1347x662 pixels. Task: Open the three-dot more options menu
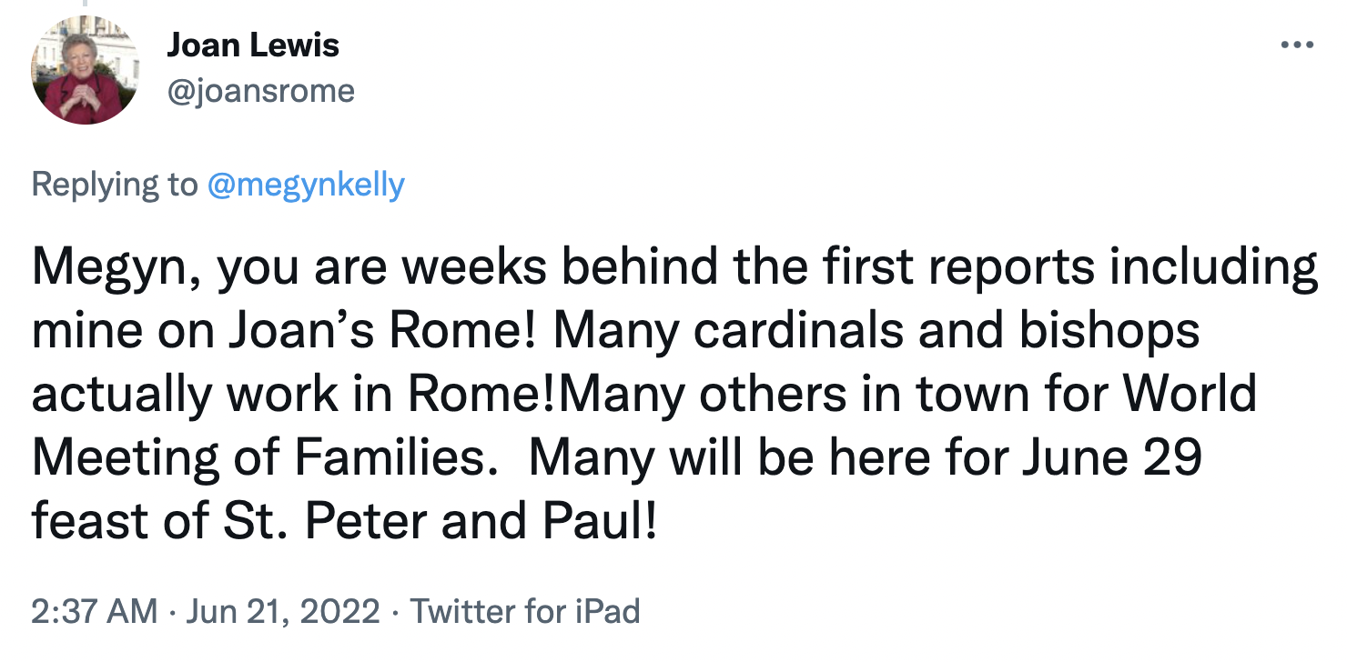point(1296,45)
